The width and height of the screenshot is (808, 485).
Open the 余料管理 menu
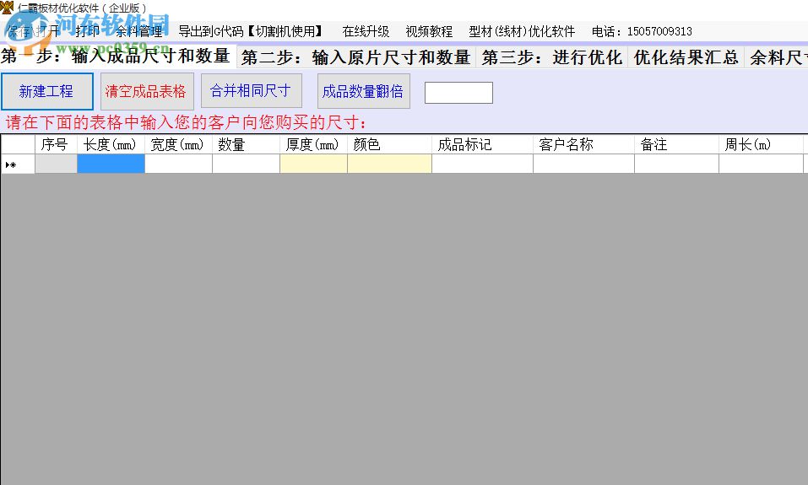(139, 31)
